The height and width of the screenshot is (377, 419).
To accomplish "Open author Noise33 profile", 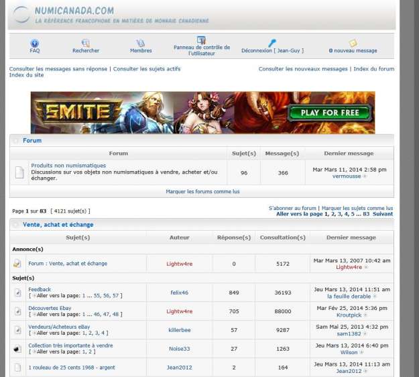I will 179,349.
